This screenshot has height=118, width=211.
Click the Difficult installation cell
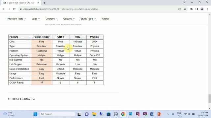pyautogui.click(x=60, y=69)
